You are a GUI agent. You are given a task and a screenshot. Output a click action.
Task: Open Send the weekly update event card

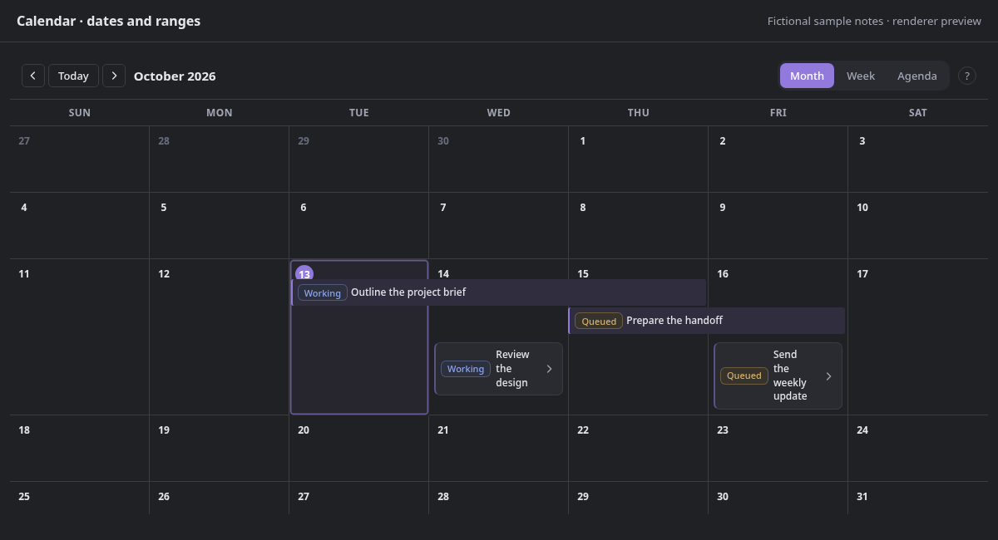pyautogui.click(x=778, y=376)
